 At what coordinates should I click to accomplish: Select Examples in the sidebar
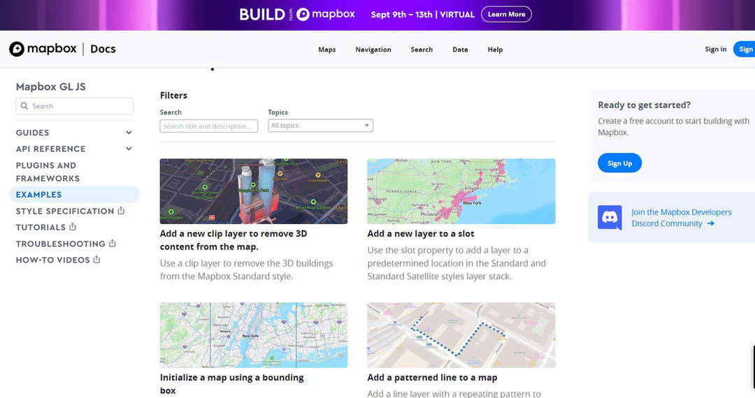pyautogui.click(x=75, y=195)
